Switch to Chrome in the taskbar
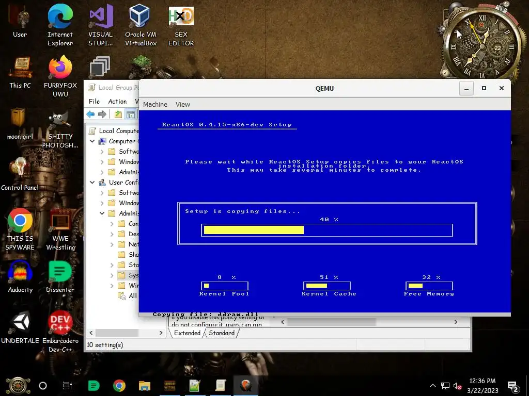The height and width of the screenshot is (396, 529). [x=119, y=386]
